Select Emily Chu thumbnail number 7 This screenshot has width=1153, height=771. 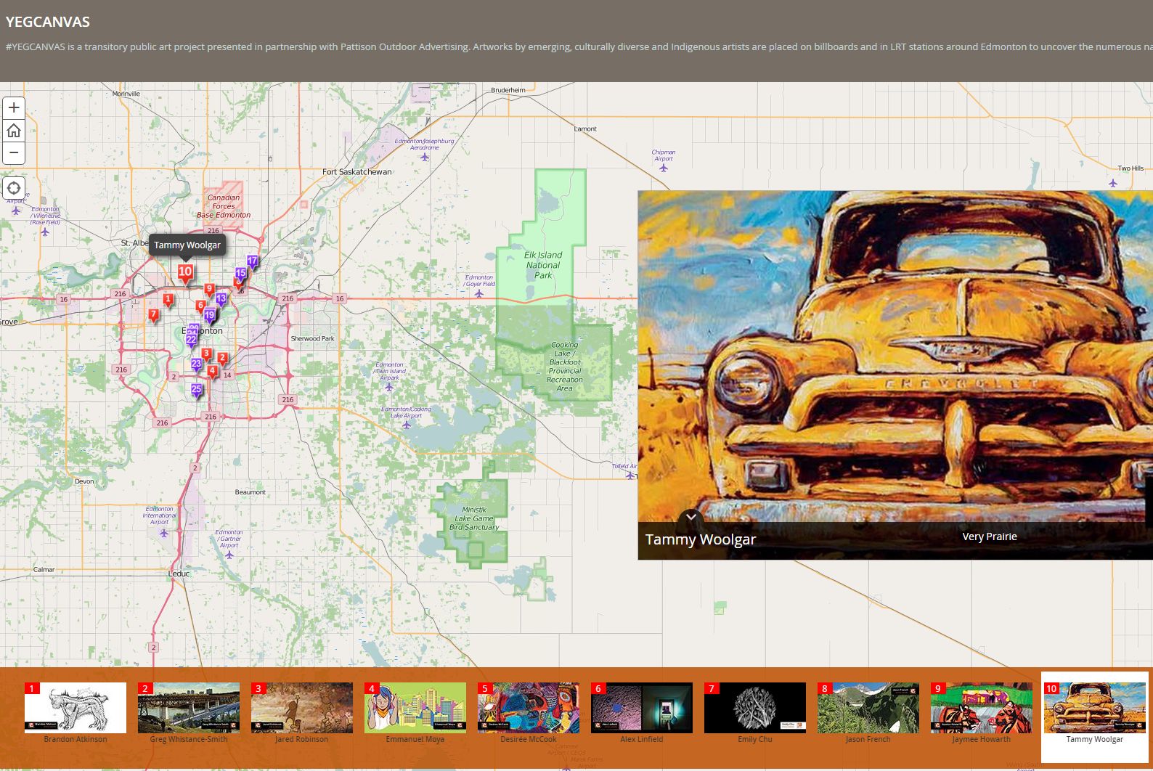coord(755,708)
